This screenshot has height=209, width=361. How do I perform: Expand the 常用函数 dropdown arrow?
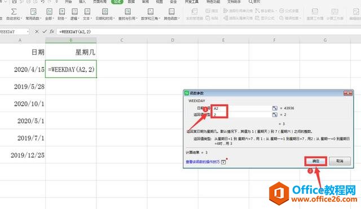pos(41,19)
